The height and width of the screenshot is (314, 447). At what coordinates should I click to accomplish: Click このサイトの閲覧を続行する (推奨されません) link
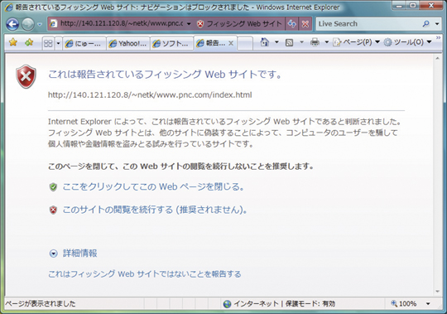coord(155,210)
